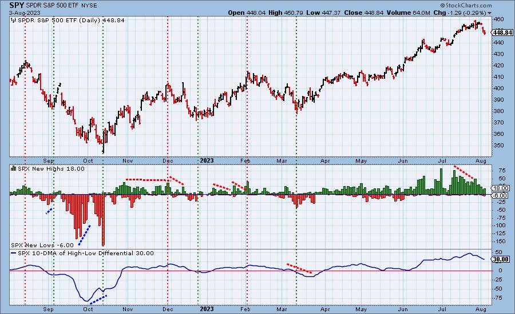
Task: Click the bold 2023 label on the bottom axis
Action: pos(207,309)
